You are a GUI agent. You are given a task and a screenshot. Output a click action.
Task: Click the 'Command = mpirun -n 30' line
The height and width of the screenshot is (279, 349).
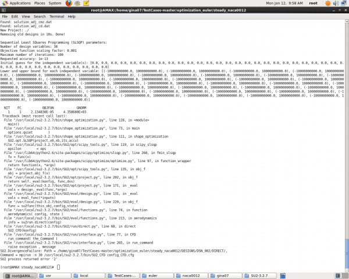point(67,255)
